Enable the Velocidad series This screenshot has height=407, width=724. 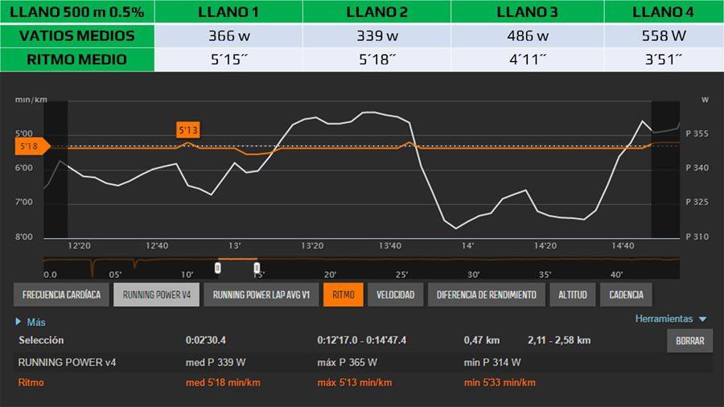(x=396, y=294)
